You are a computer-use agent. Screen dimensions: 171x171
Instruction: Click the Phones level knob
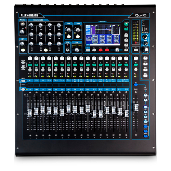pos(146,43)
